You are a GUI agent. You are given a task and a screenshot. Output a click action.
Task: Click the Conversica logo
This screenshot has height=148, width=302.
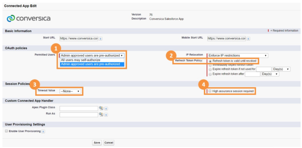pyautogui.click(x=28, y=19)
